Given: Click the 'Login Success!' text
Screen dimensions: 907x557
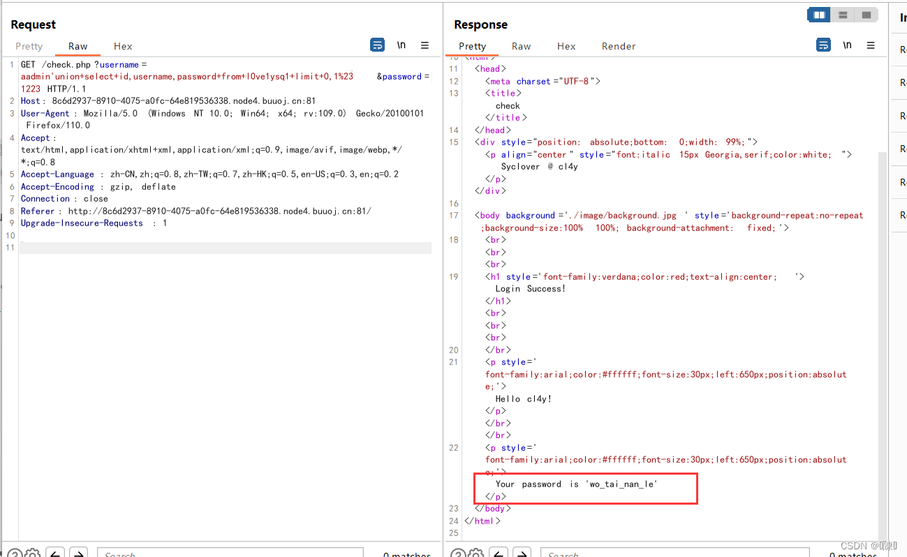Looking at the screenshot, I should (x=531, y=289).
